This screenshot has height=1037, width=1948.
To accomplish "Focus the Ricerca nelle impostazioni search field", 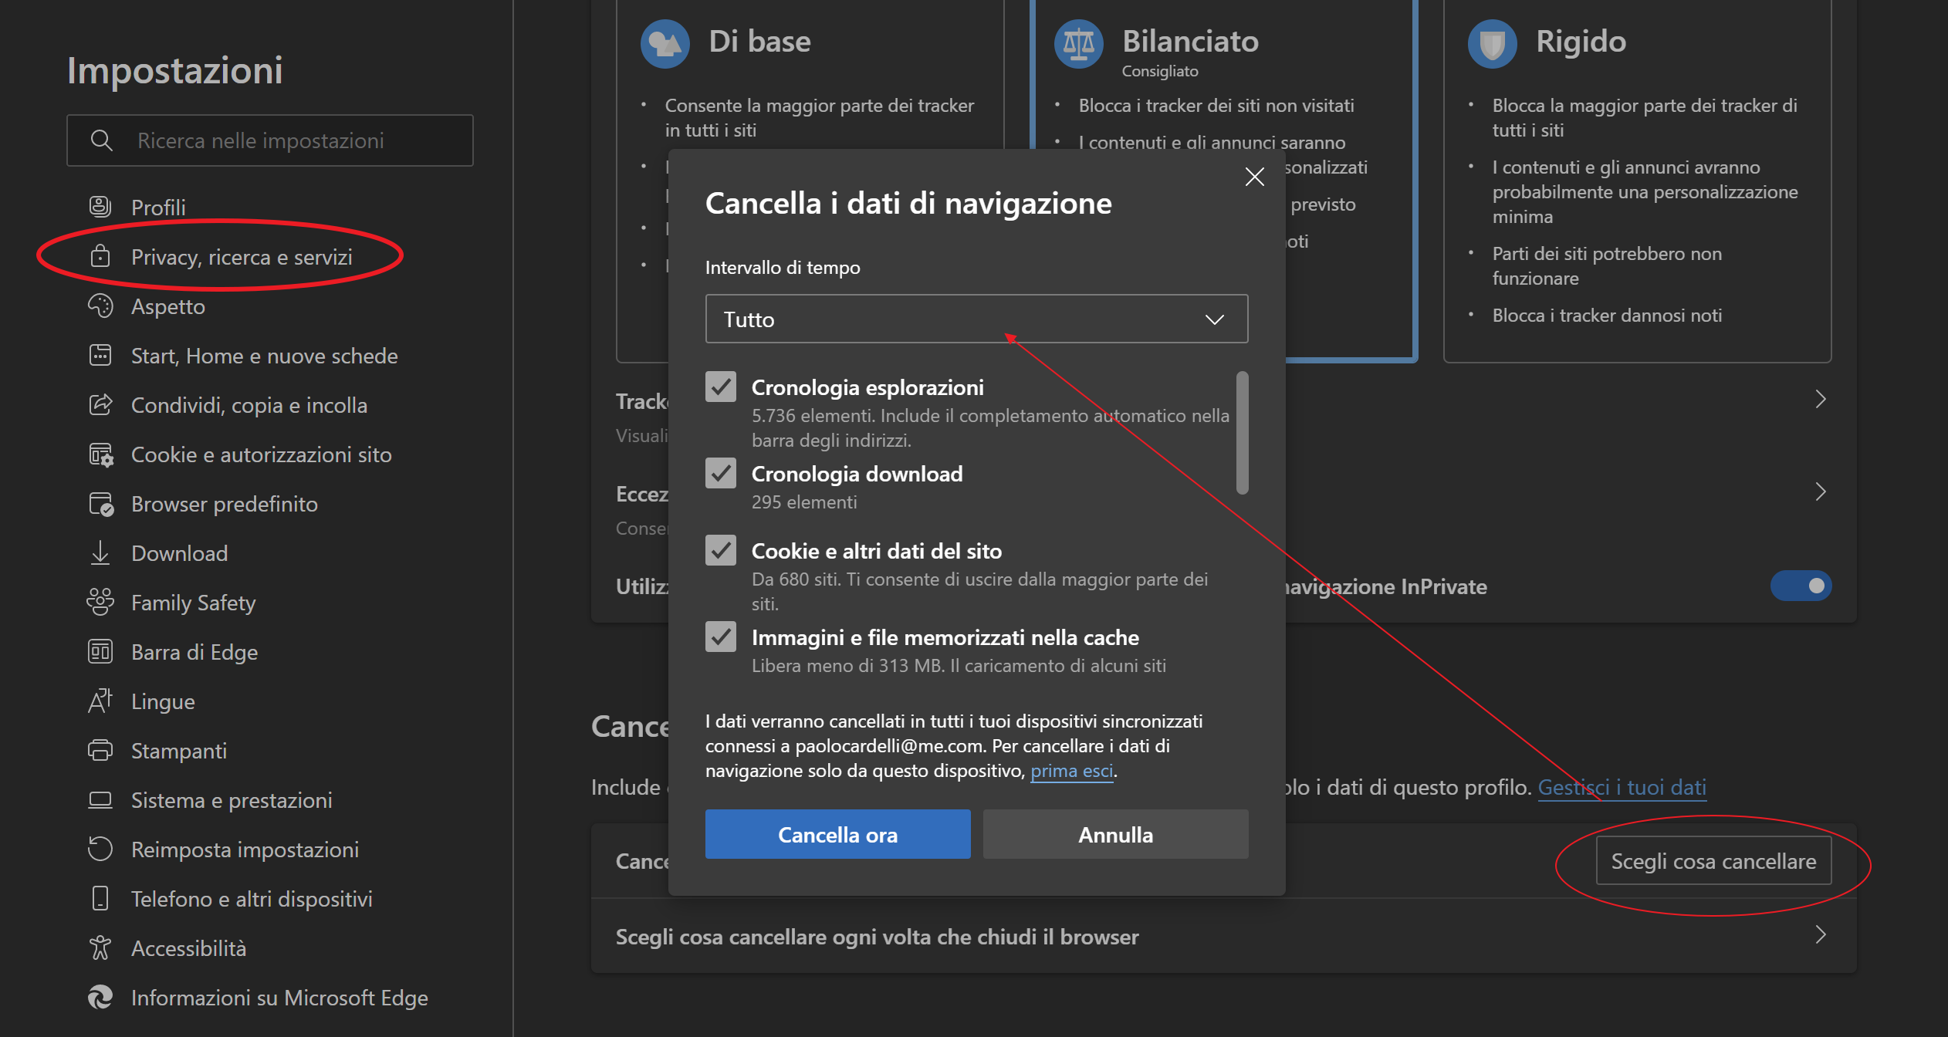I will pos(270,140).
